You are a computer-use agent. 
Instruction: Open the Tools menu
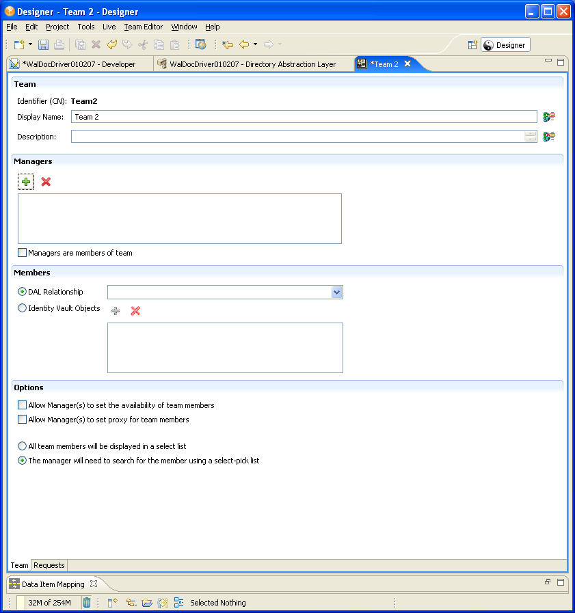pos(86,27)
